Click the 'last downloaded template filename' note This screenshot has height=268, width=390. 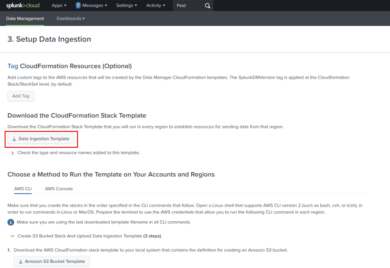pos(104,222)
